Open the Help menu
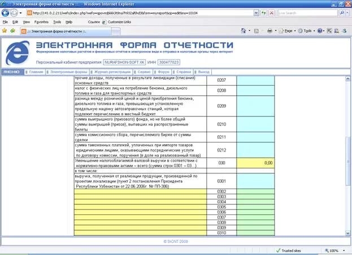The image size is (352, 255). click(x=69, y=22)
